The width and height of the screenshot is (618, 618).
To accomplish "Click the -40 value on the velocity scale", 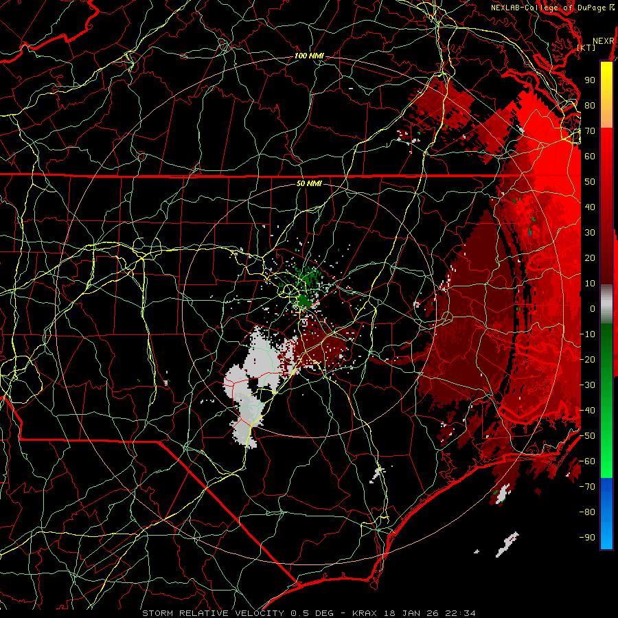I will pyautogui.click(x=587, y=411).
